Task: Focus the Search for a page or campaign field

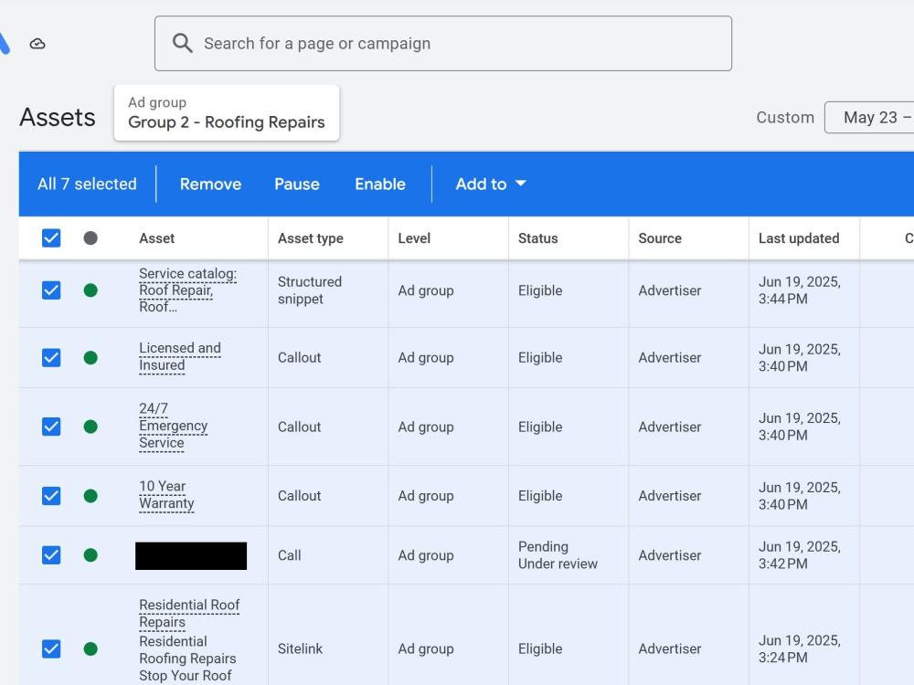Action: pos(443,44)
